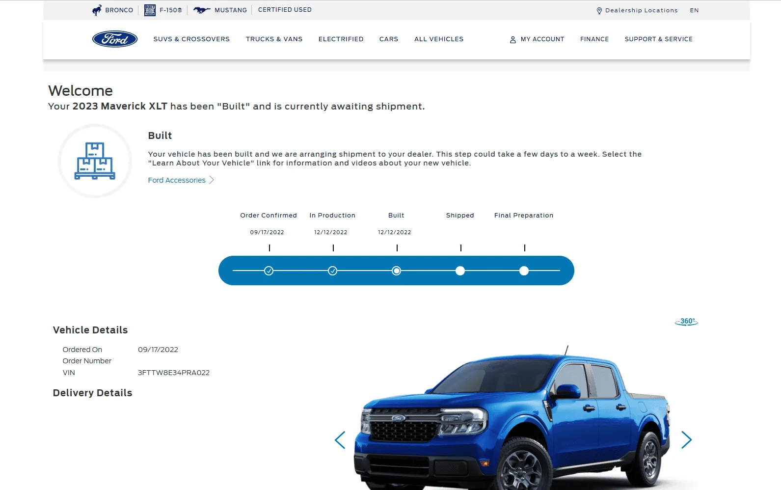Image resolution: width=781 pixels, height=490 pixels.
Task: Click the In Production progress marker
Action: [x=332, y=271]
